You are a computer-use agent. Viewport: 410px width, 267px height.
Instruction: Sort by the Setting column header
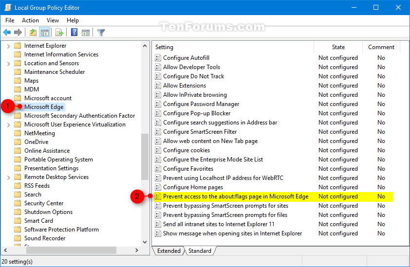click(x=233, y=47)
